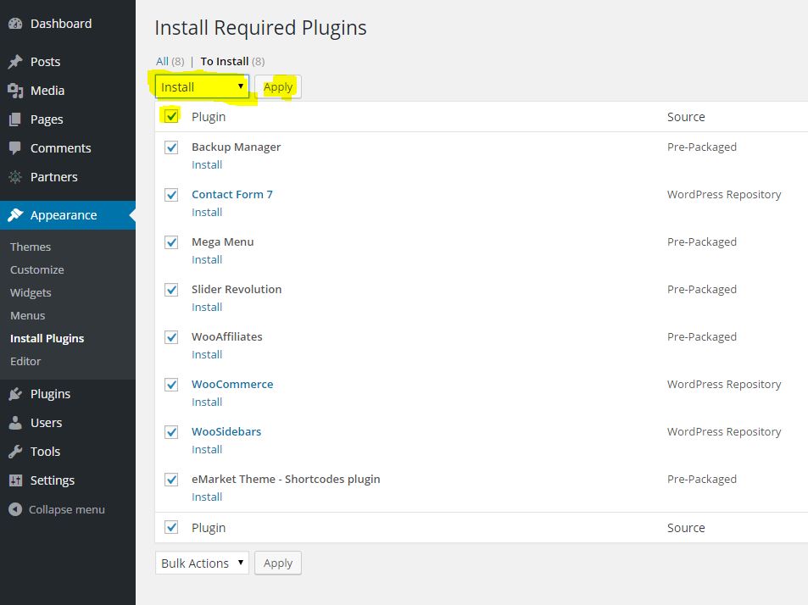Uncheck the eMarket Theme Shortcodes plugin checkbox

[x=171, y=480]
